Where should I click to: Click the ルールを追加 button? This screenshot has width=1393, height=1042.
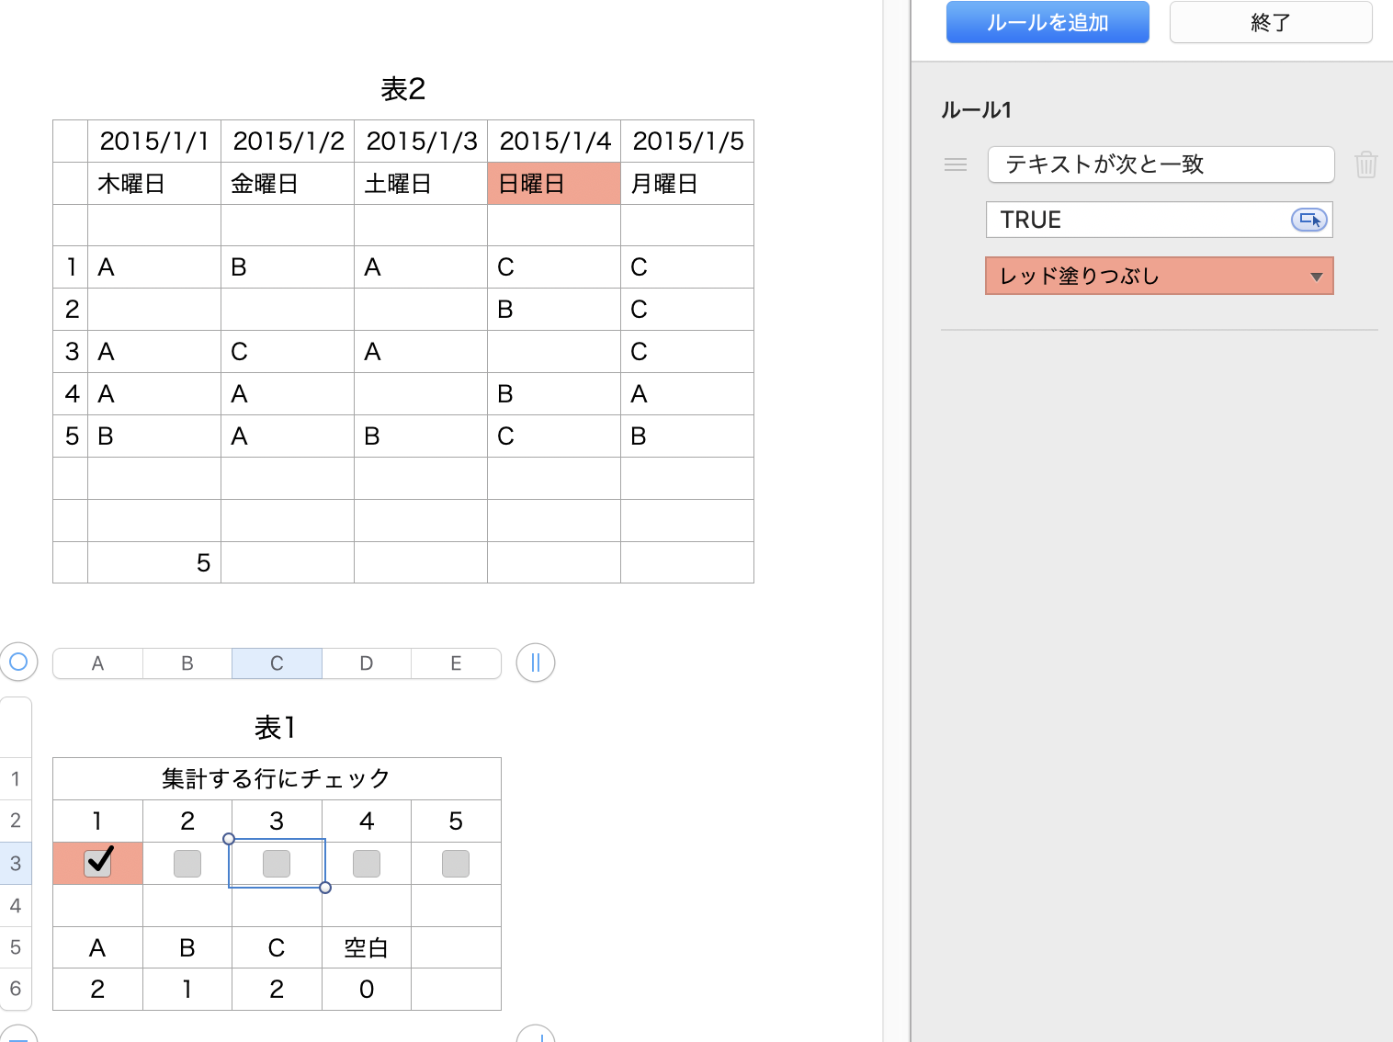click(x=1048, y=22)
